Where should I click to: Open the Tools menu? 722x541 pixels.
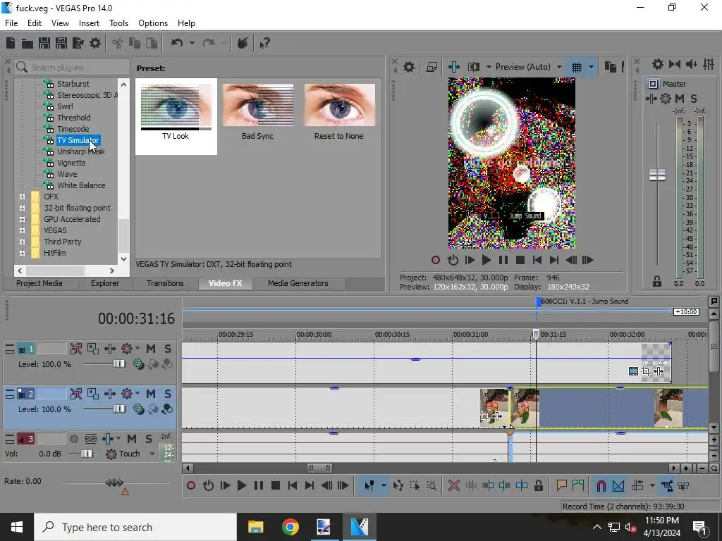click(x=118, y=23)
